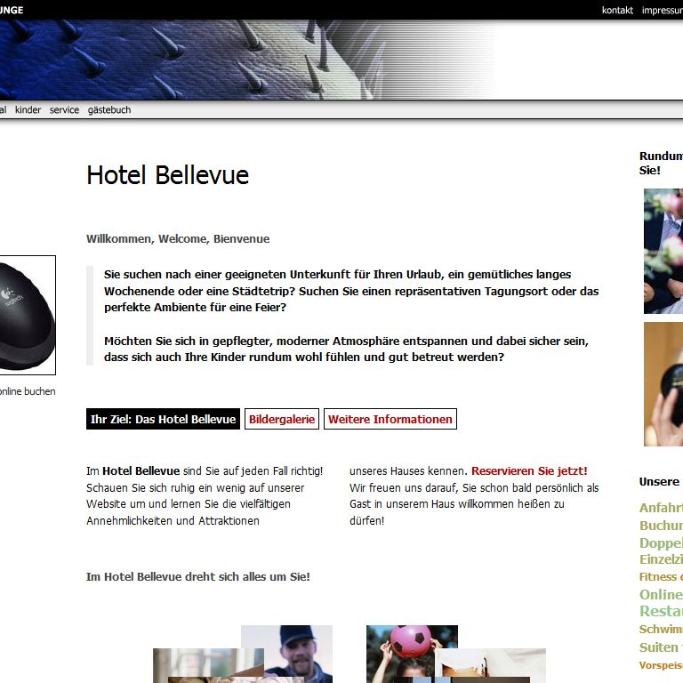This screenshot has width=683, height=683.
Task: Click 'Willkommen, Welcome, Bienvenue' subheading
Action: (x=178, y=238)
